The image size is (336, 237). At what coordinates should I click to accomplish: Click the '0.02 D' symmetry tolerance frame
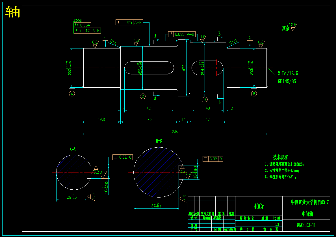click(213, 159)
